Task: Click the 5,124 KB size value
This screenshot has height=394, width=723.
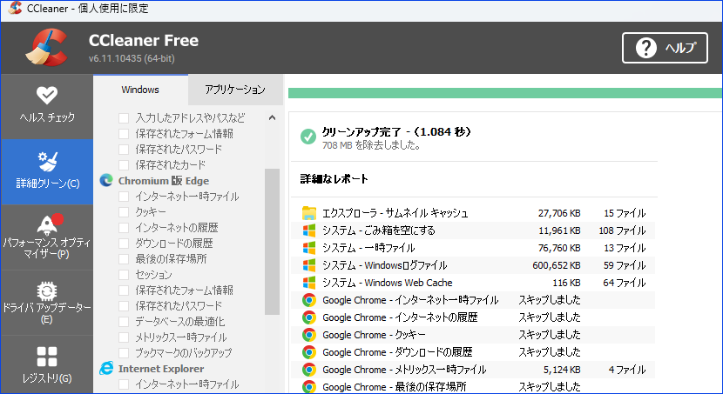Action: pyautogui.click(x=562, y=370)
